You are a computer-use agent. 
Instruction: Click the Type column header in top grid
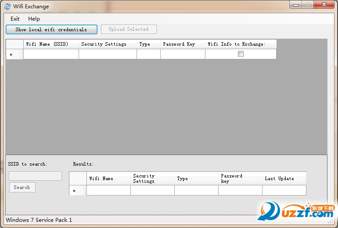click(x=148, y=44)
